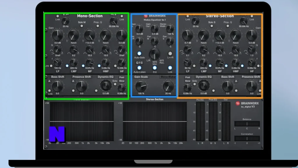Click the Stereo-Section HMF band button
This screenshot has height=168, width=298.
coord(236,71)
